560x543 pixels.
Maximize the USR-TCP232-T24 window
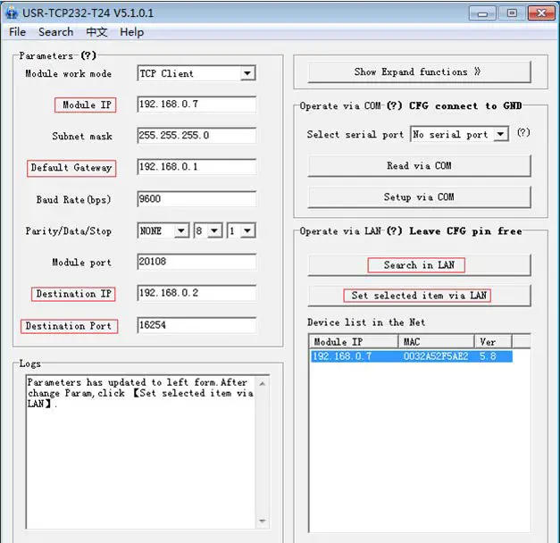(x=512, y=13)
